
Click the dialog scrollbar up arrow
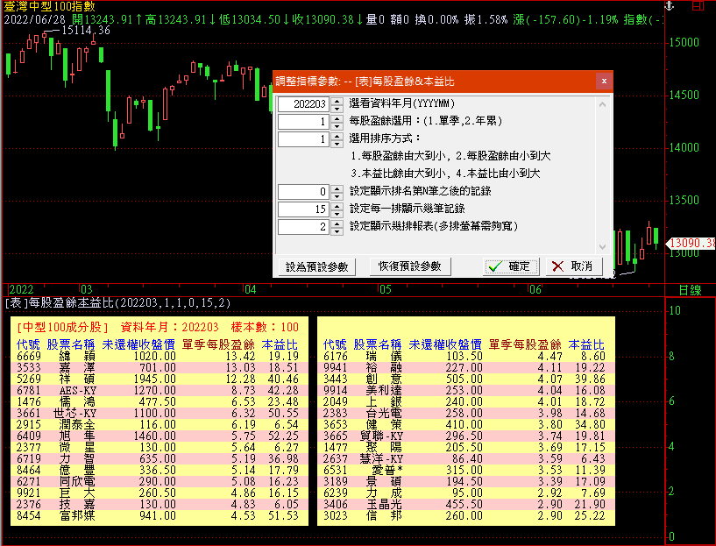point(602,104)
